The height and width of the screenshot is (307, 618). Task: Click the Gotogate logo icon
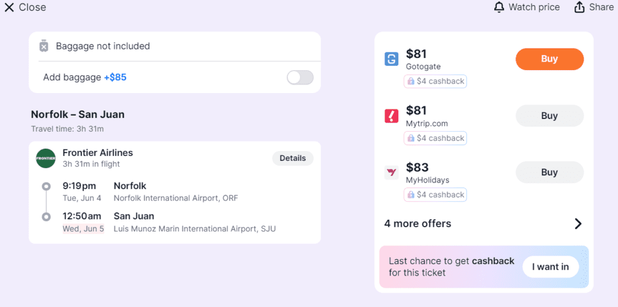tap(391, 59)
